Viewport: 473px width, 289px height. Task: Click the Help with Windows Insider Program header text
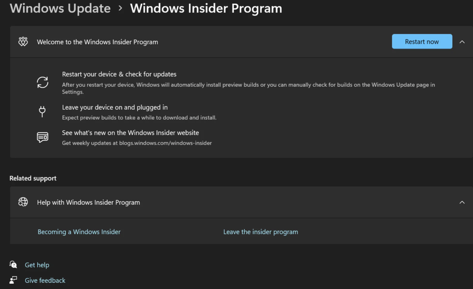coord(89,202)
